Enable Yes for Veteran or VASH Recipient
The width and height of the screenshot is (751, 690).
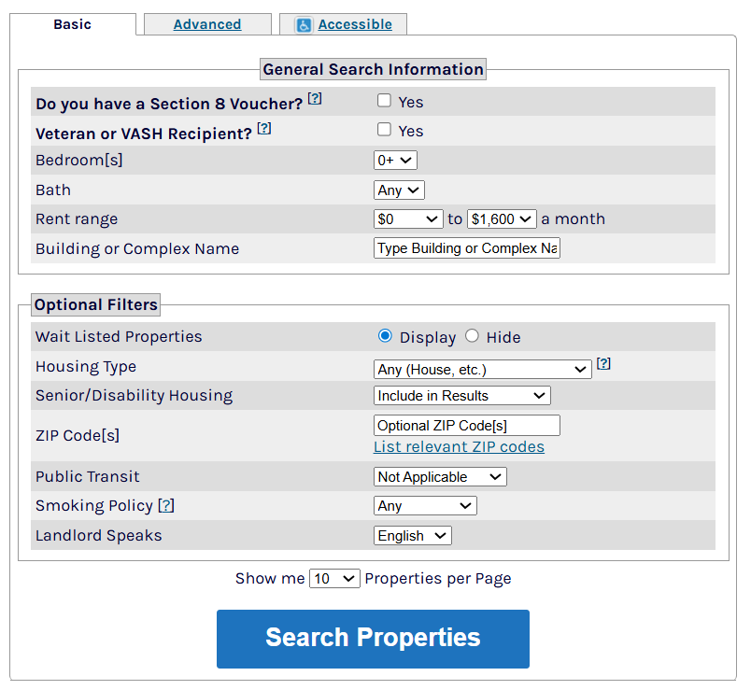coord(384,131)
